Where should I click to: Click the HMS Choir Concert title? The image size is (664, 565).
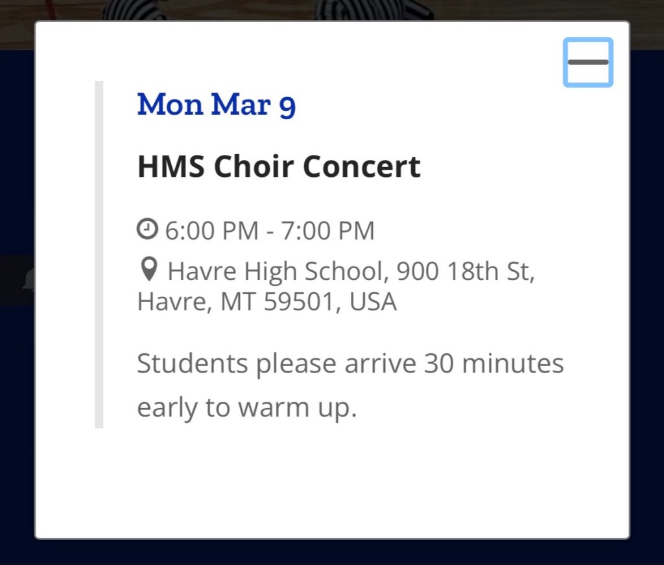(278, 167)
